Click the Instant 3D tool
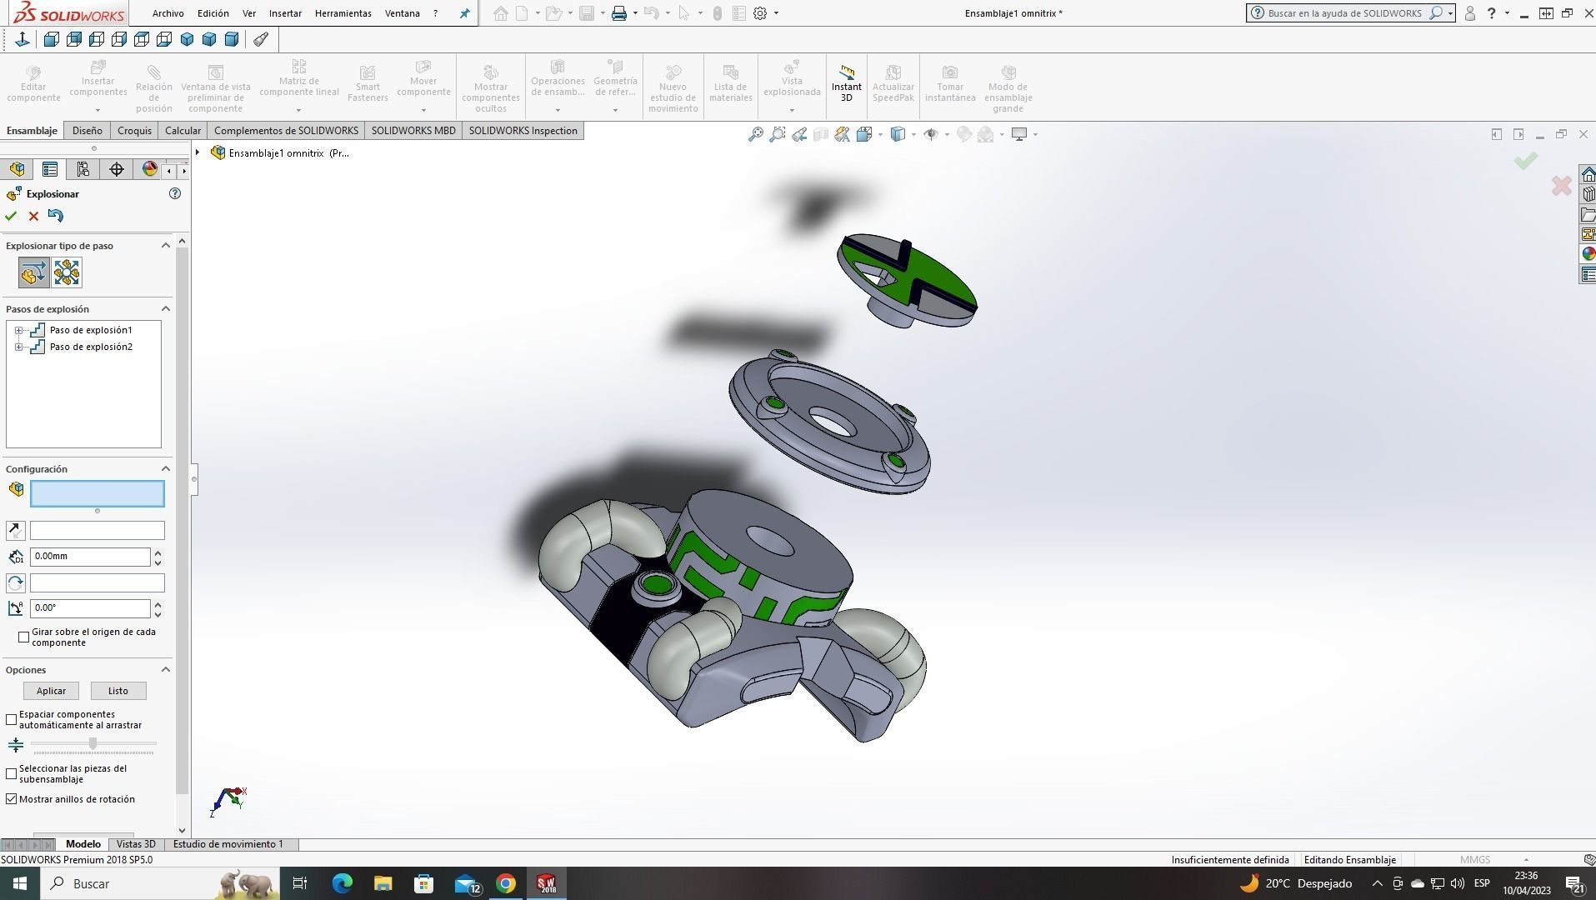This screenshot has height=900, width=1596. coord(846,83)
